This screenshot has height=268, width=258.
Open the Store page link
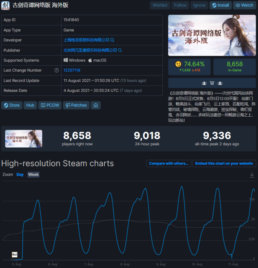12,105
